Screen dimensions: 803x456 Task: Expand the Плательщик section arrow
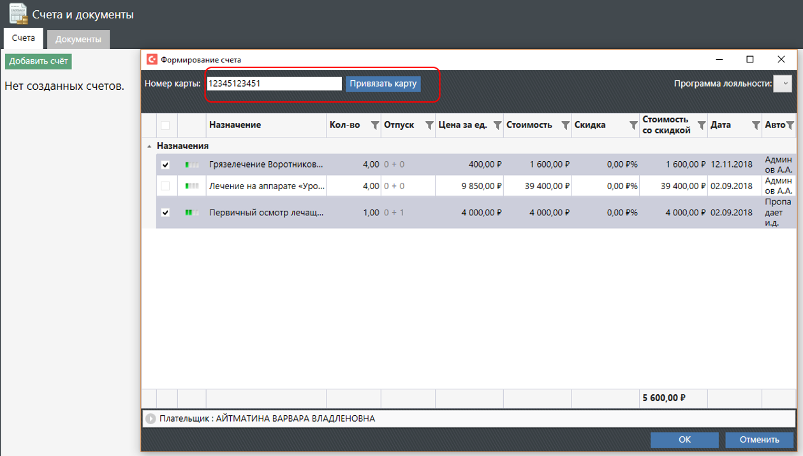[x=151, y=419]
